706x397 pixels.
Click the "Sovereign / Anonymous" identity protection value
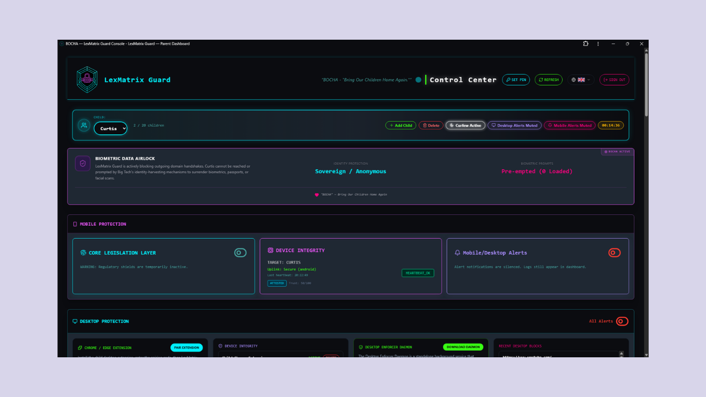tap(351, 171)
